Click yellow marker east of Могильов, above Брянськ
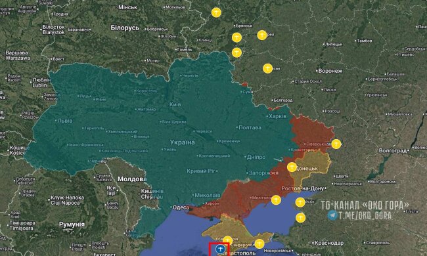The image size is (427, 256). coord(216,12)
